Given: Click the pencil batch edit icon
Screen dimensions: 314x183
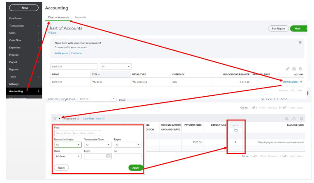Looking at the screenshot, I should coord(287,69).
